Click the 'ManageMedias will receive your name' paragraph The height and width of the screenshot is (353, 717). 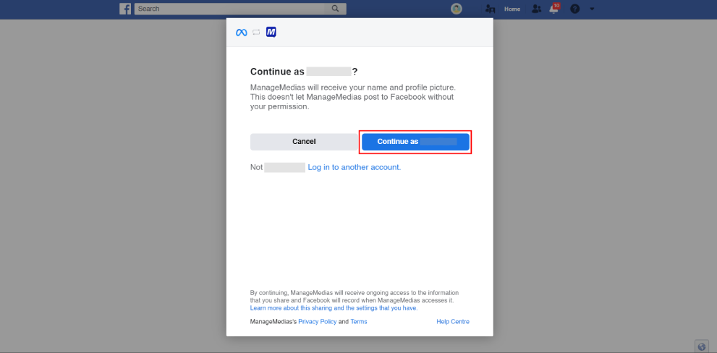tap(354, 96)
